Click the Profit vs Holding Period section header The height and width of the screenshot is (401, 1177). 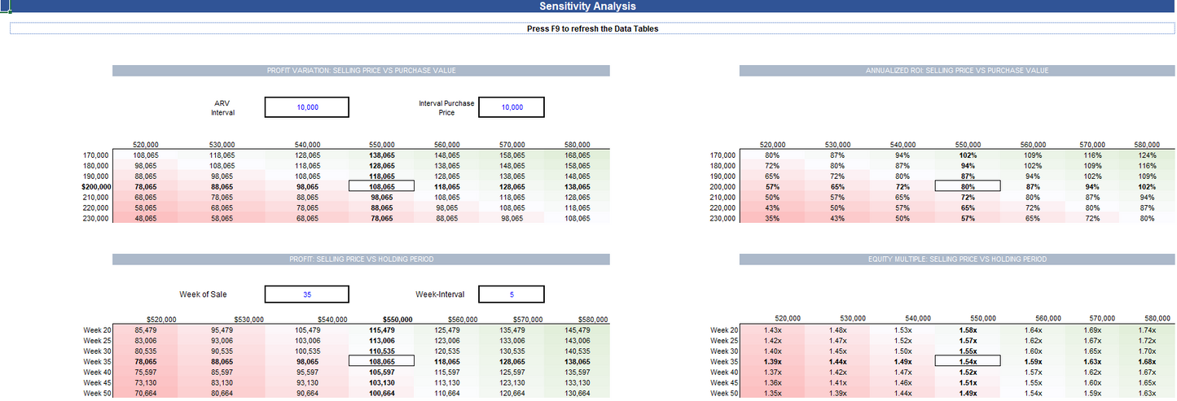point(361,259)
